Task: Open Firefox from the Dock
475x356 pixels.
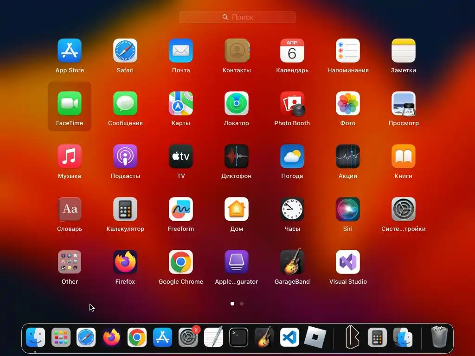Action: point(111,337)
